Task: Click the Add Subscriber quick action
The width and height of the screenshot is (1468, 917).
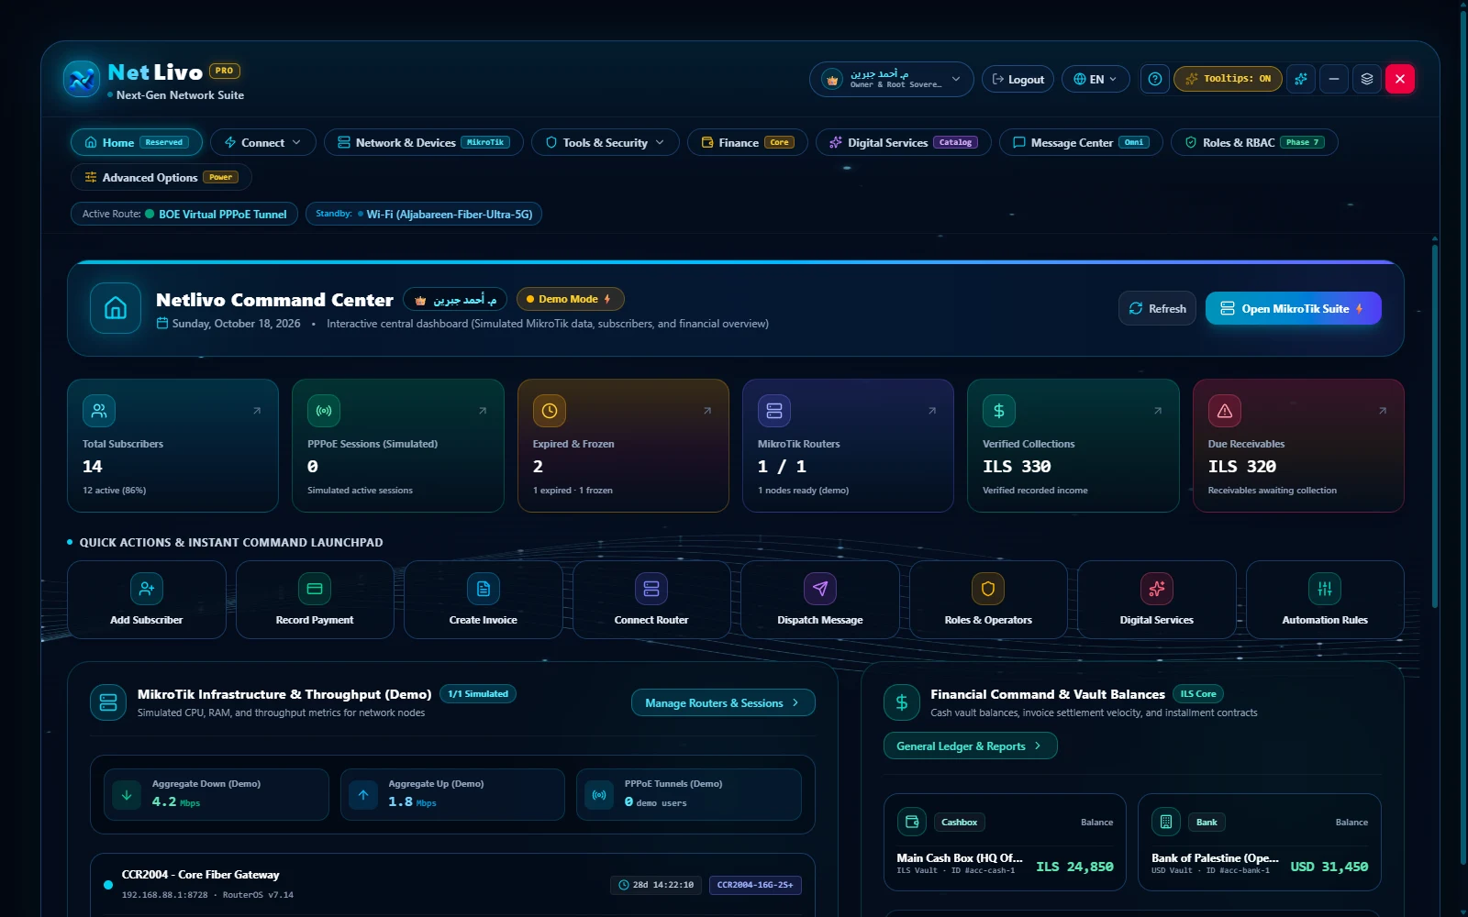Action: coord(147,600)
